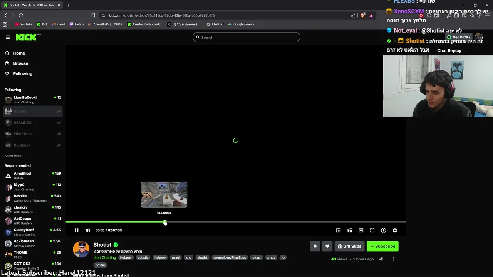Screen dimensions: 493x277
Task: Click the browser address bar URL
Action: click(x=162, y=15)
